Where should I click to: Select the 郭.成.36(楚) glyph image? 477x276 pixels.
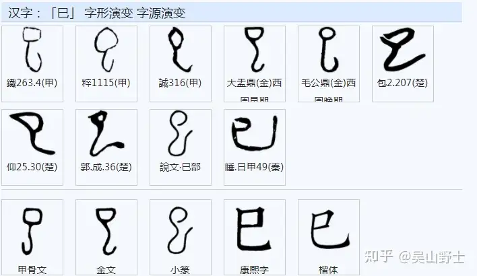tap(106, 133)
